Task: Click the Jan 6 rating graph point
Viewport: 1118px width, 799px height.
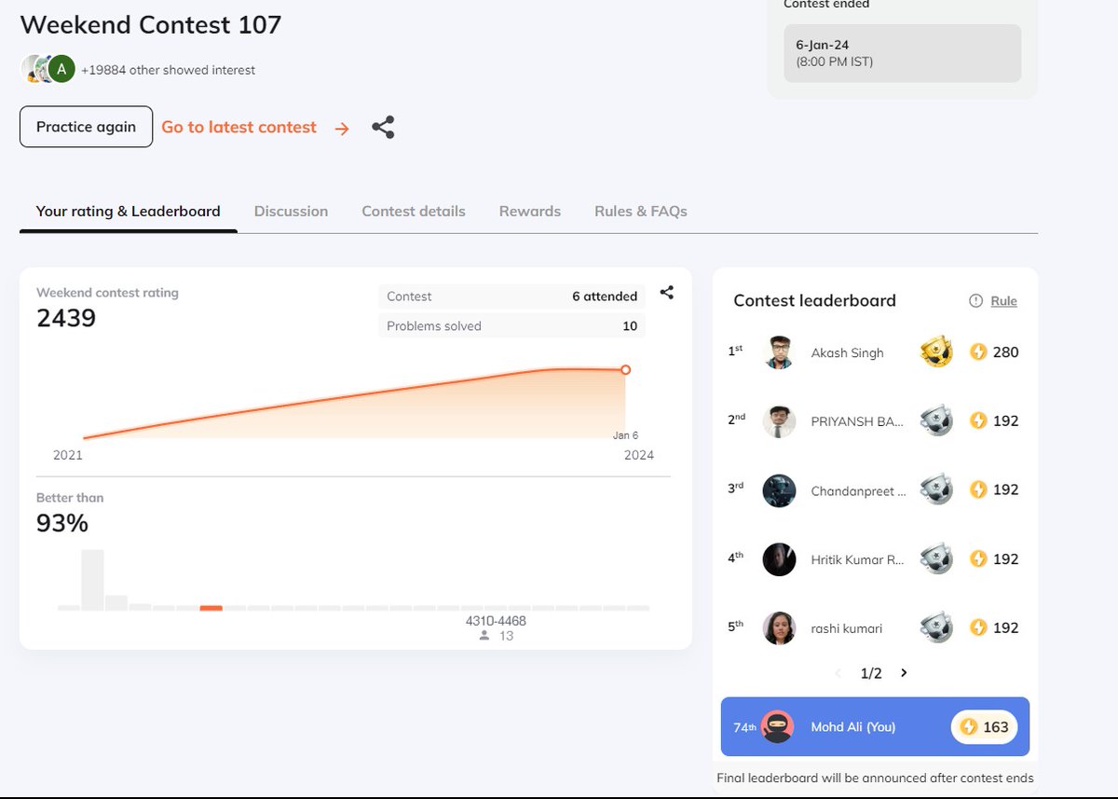Action: tap(625, 370)
